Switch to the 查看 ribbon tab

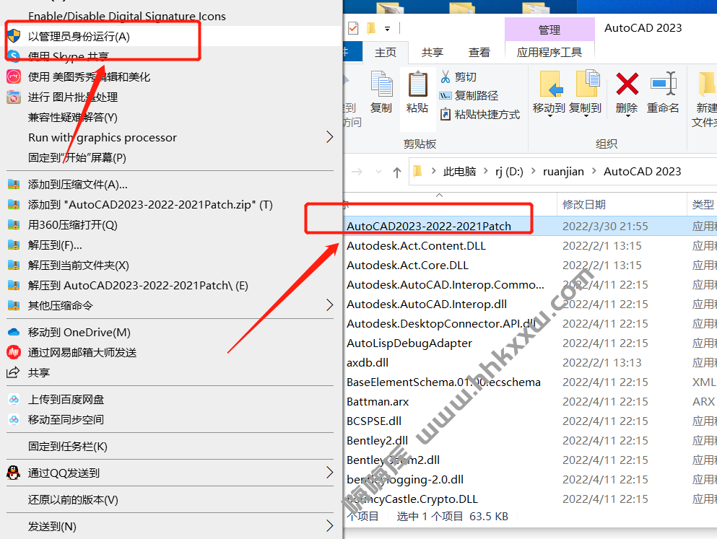(479, 53)
